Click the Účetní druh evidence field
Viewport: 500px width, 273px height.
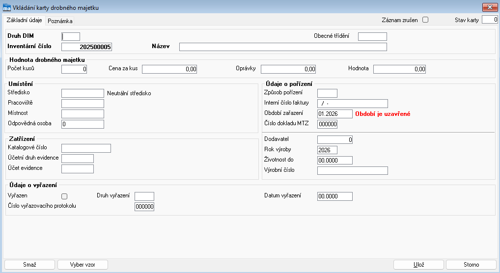[x=78, y=159]
